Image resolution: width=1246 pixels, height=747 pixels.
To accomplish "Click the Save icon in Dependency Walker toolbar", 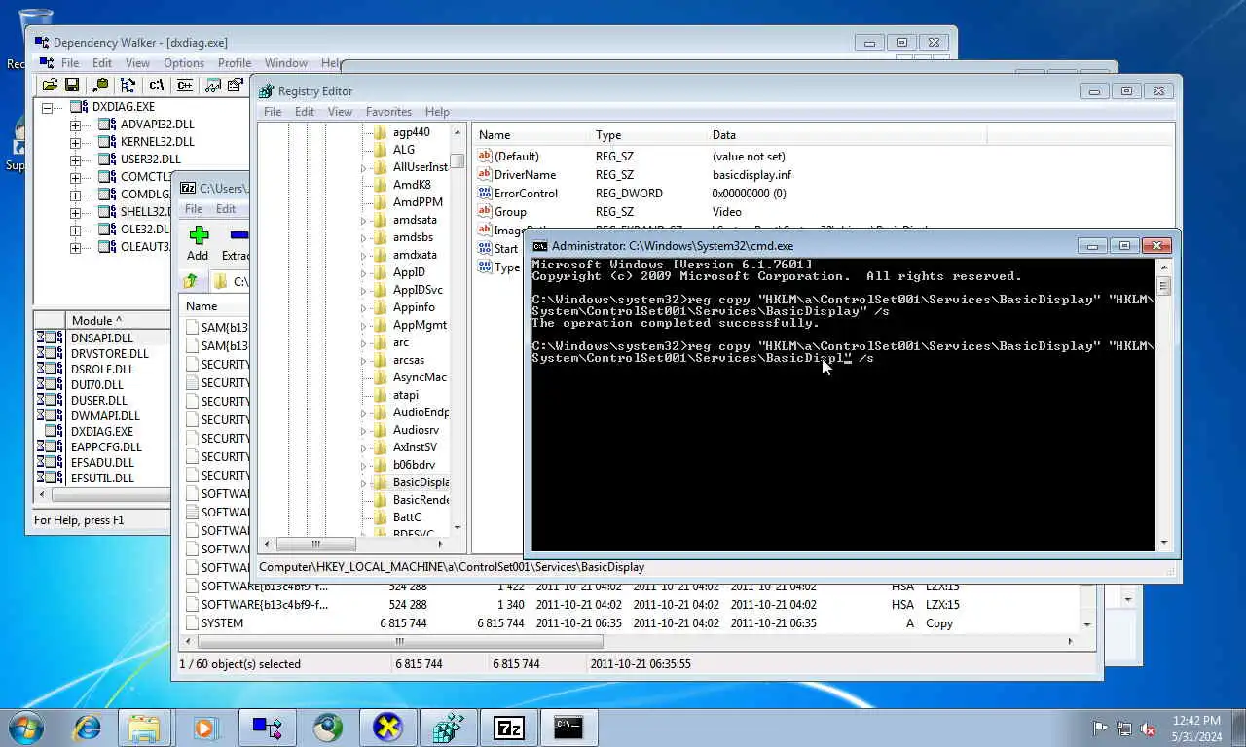I will (x=74, y=86).
